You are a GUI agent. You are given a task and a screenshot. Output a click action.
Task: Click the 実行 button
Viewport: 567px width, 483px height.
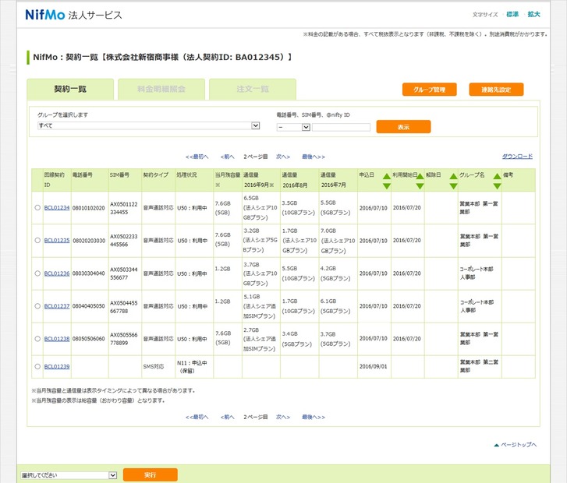pyautogui.click(x=150, y=474)
